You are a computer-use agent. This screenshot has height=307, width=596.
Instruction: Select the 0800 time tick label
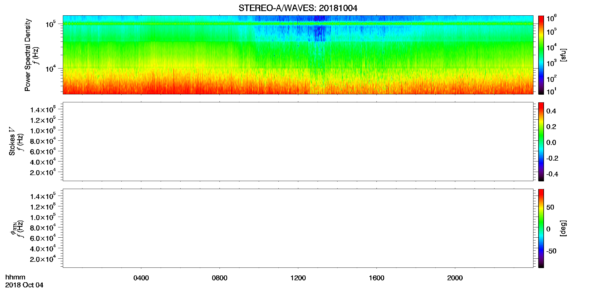[220, 278]
